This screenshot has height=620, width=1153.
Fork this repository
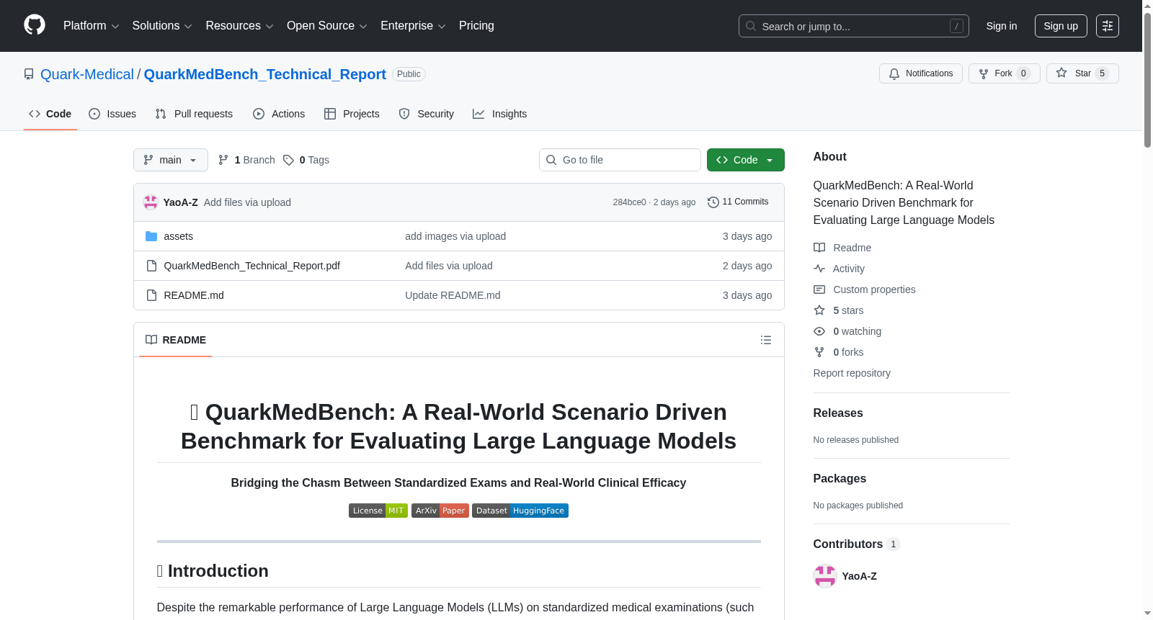(x=1005, y=73)
